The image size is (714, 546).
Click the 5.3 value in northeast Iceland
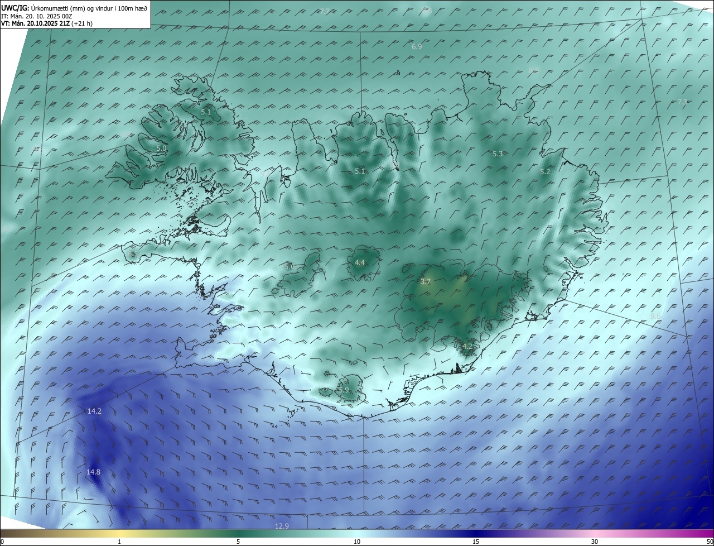point(498,154)
